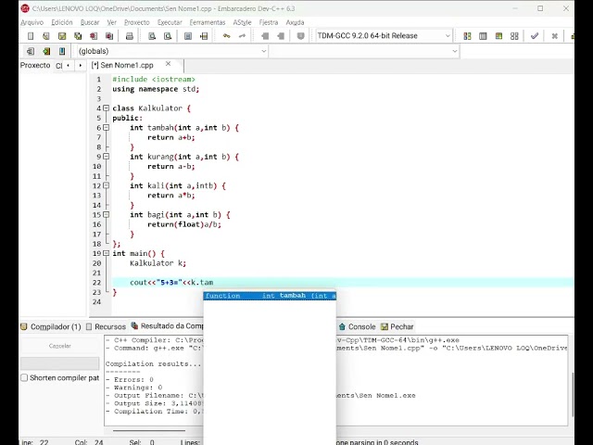This screenshot has height=445, width=593.
Task: Close the Sen Nome1.cpp tab
Action: [x=169, y=64]
